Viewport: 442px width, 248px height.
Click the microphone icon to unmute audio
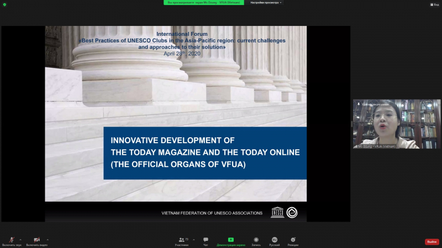12,240
